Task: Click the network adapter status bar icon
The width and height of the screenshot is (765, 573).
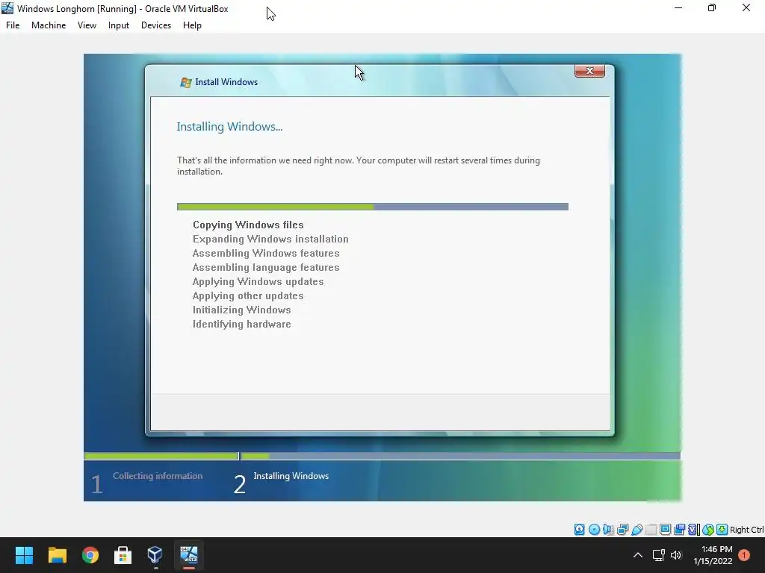Action: pyautogui.click(x=622, y=529)
